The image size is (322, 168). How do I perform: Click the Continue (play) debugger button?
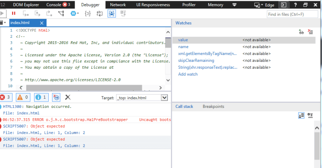[x=3, y=13]
